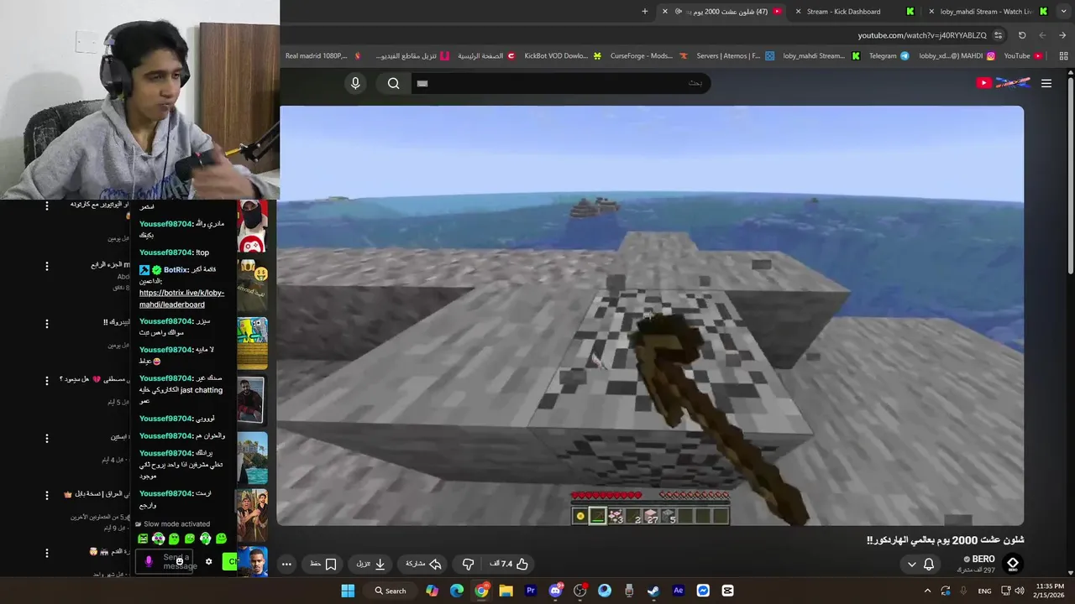Open the CurseForge - Mods bookmark
This screenshot has width=1075, height=604.
tap(648, 56)
